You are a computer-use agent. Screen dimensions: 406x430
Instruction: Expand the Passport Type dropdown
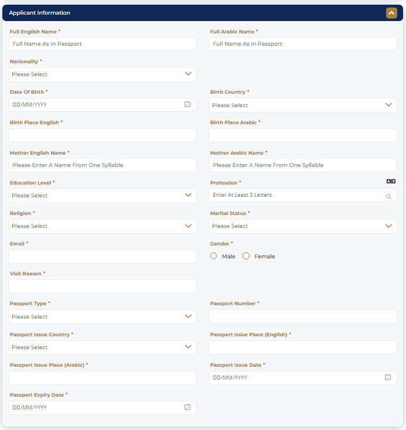point(103,317)
